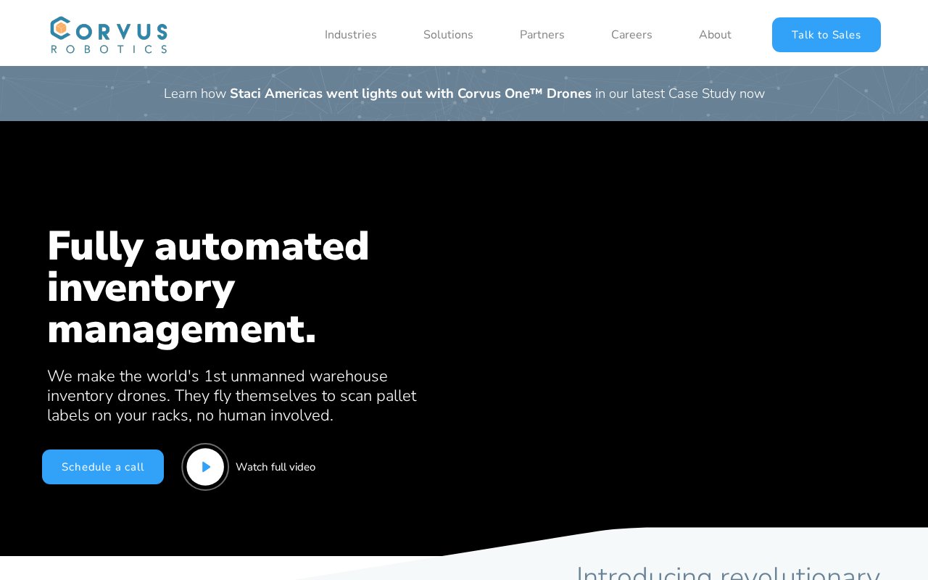Click the Corvus Robotics logo
Image resolution: width=928 pixels, height=580 pixels.
pos(109,35)
